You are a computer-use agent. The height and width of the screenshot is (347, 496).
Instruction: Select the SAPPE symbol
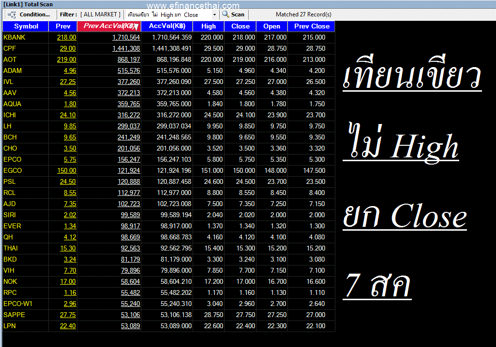tap(14, 315)
